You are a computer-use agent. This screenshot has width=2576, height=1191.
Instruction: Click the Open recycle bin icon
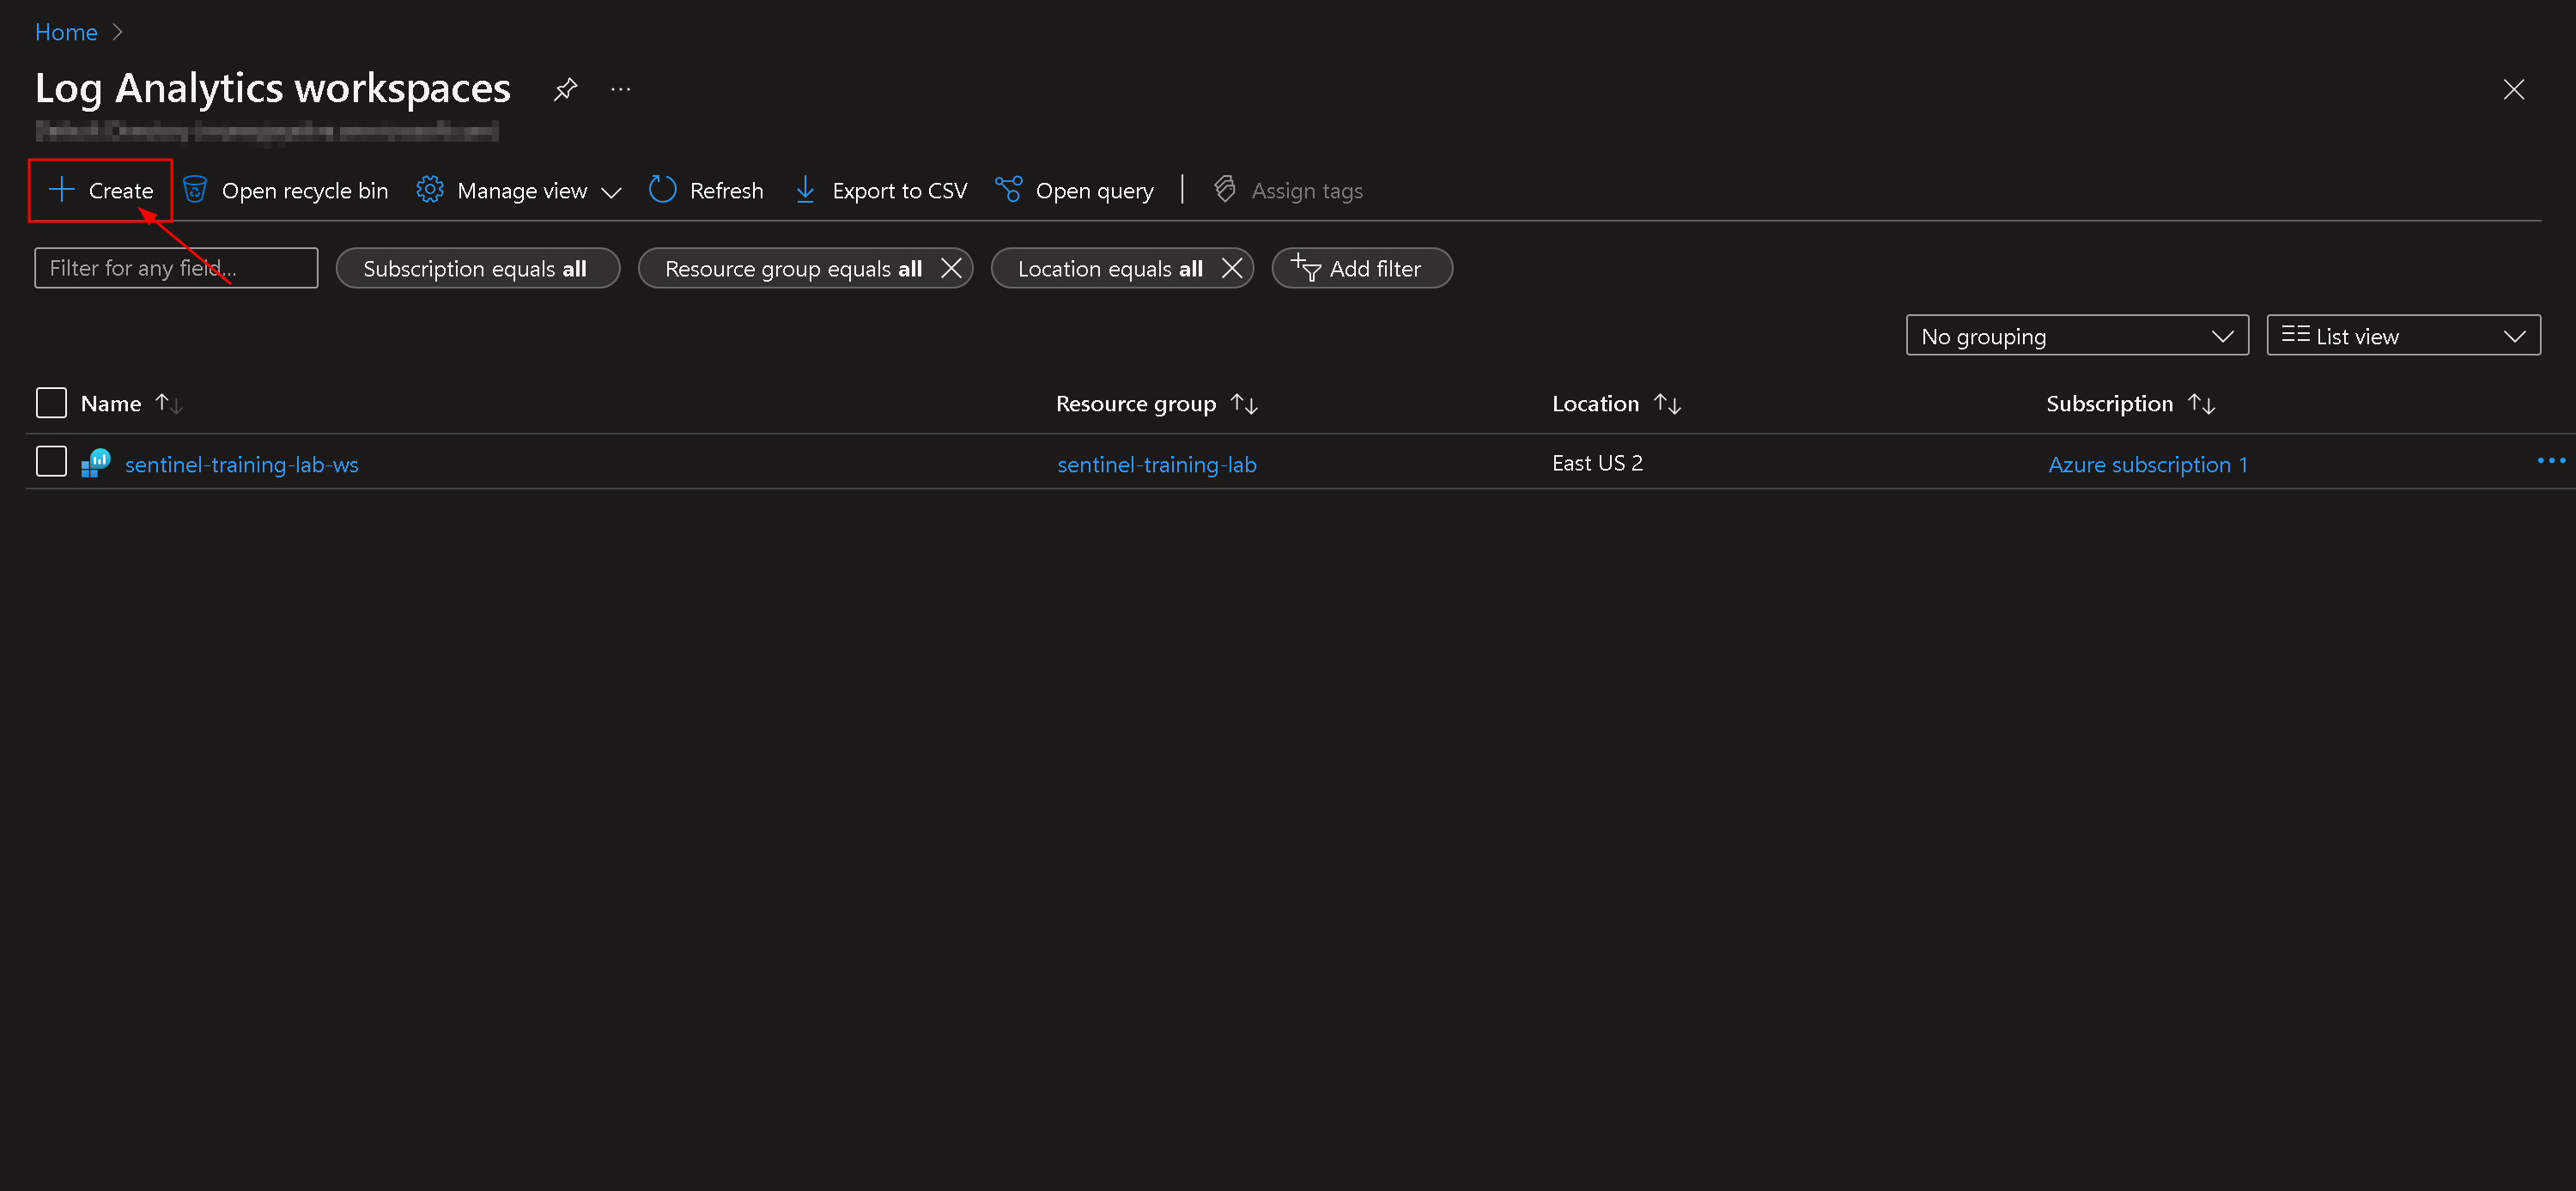(x=195, y=190)
